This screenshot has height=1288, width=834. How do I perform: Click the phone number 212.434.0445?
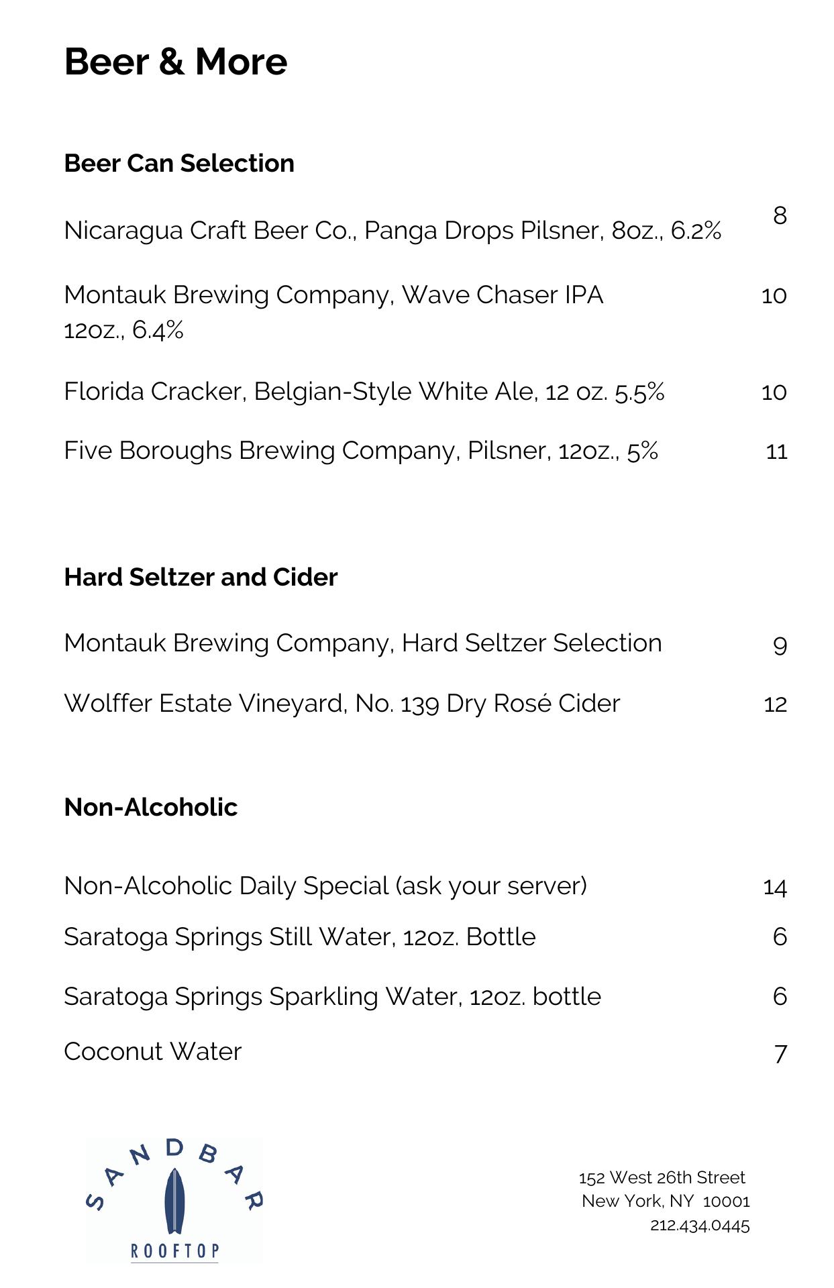[x=700, y=1226]
